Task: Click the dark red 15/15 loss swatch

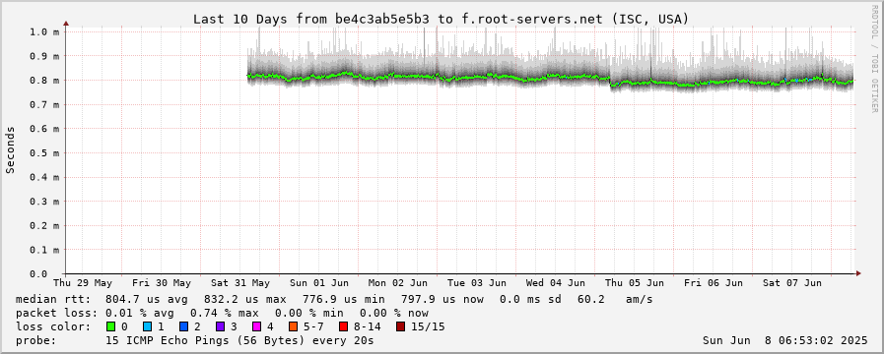Action: (x=400, y=326)
